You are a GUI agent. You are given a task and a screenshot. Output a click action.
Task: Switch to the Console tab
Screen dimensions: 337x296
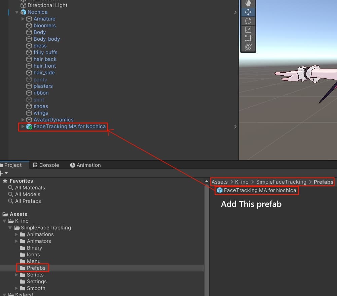(46, 165)
